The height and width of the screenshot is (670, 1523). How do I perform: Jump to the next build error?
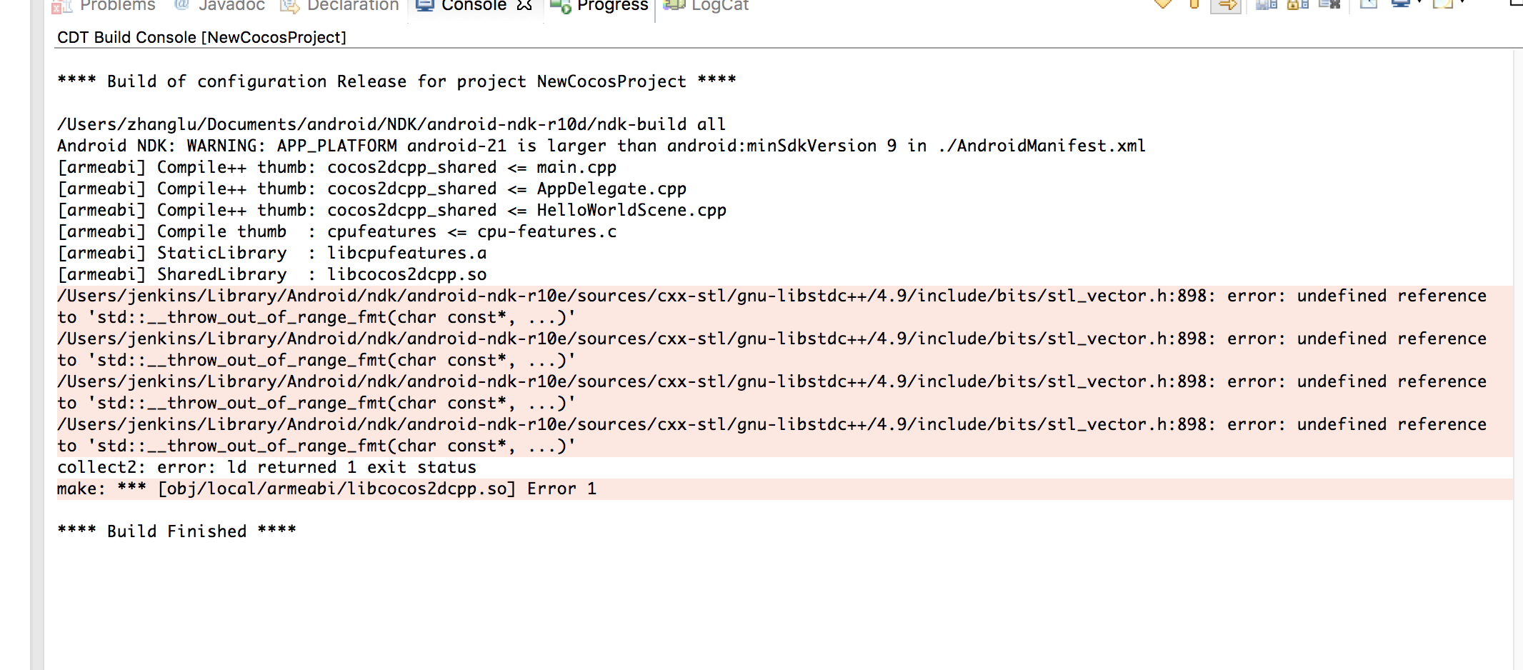[x=1163, y=4]
